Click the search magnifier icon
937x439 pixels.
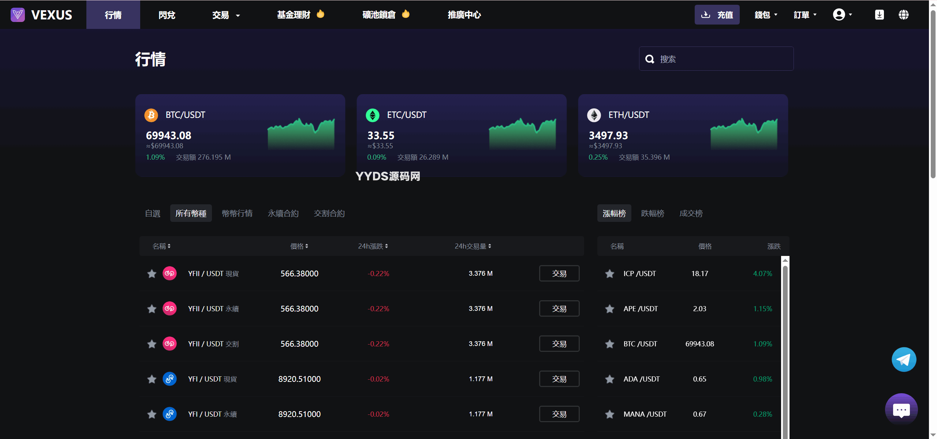tap(650, 59)
